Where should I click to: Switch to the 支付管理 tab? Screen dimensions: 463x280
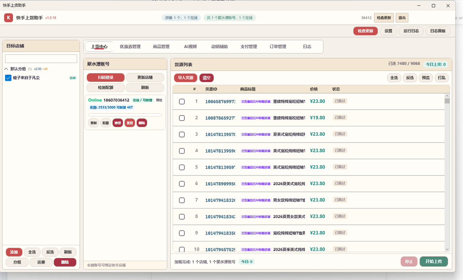click(x=249, y=47)
